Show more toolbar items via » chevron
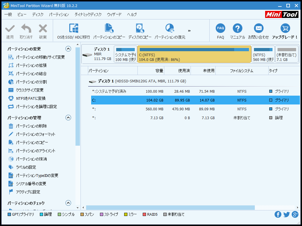 click(189, 31)
